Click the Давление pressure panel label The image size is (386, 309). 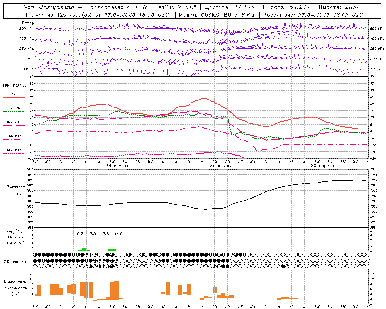[x=16, y=186]
